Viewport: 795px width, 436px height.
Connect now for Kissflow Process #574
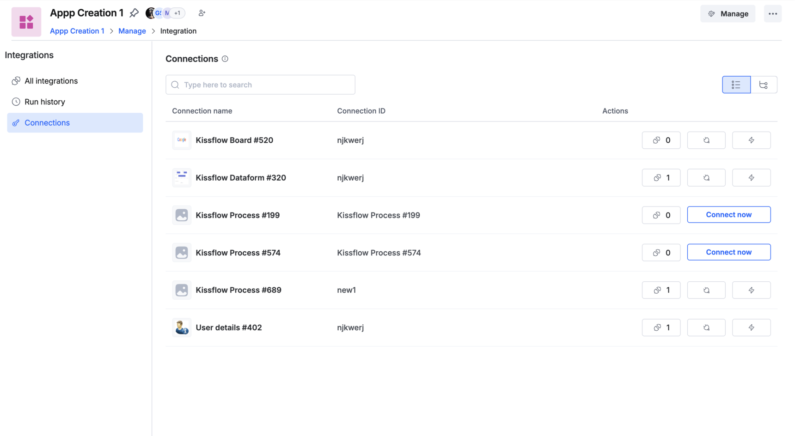[x=729, y=252]
